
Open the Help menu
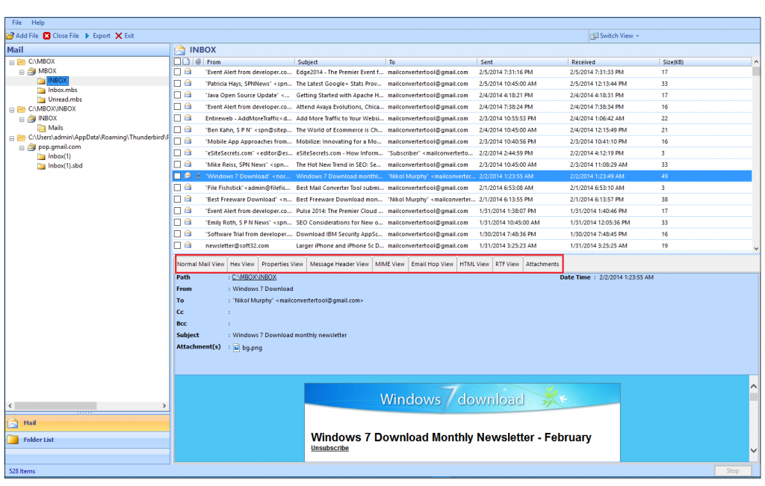tap(38, 22)
